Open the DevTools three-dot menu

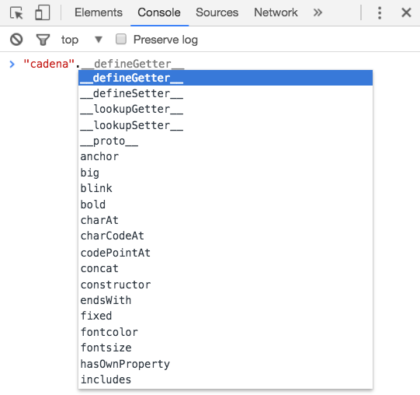point(380,12)
